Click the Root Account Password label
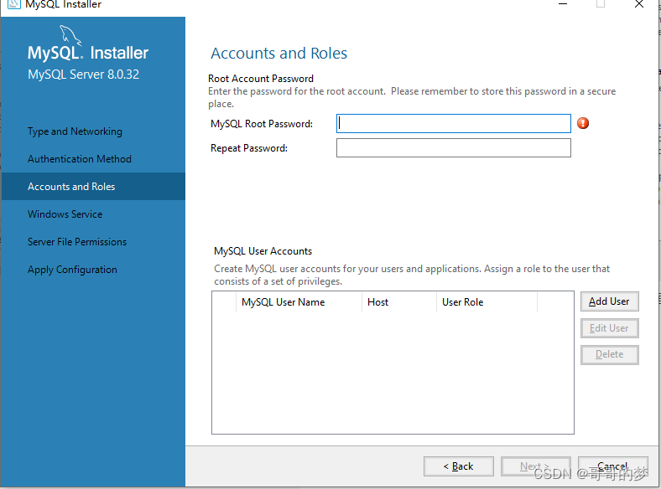The width and height of the screenshot is (661, 489). click(x=261, y=79)
